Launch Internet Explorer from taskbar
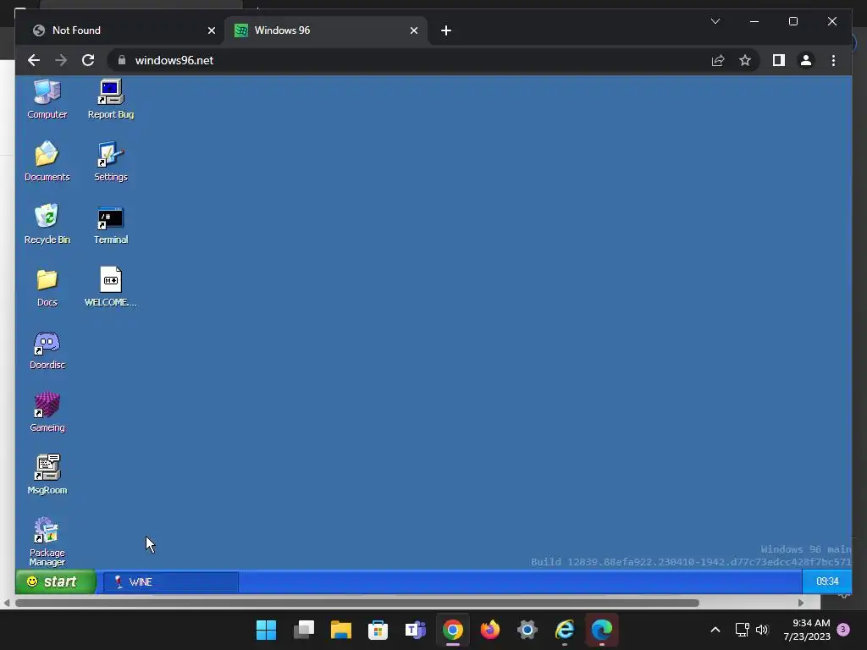 pyautogui.click(x=565, y=630)
